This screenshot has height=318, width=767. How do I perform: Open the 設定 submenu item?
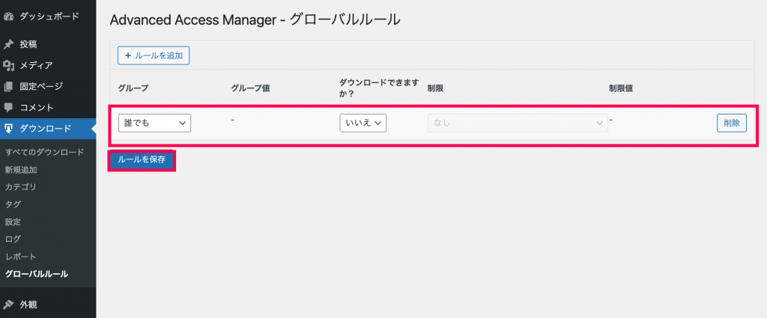pyautogui.click(x=13, y=221)
